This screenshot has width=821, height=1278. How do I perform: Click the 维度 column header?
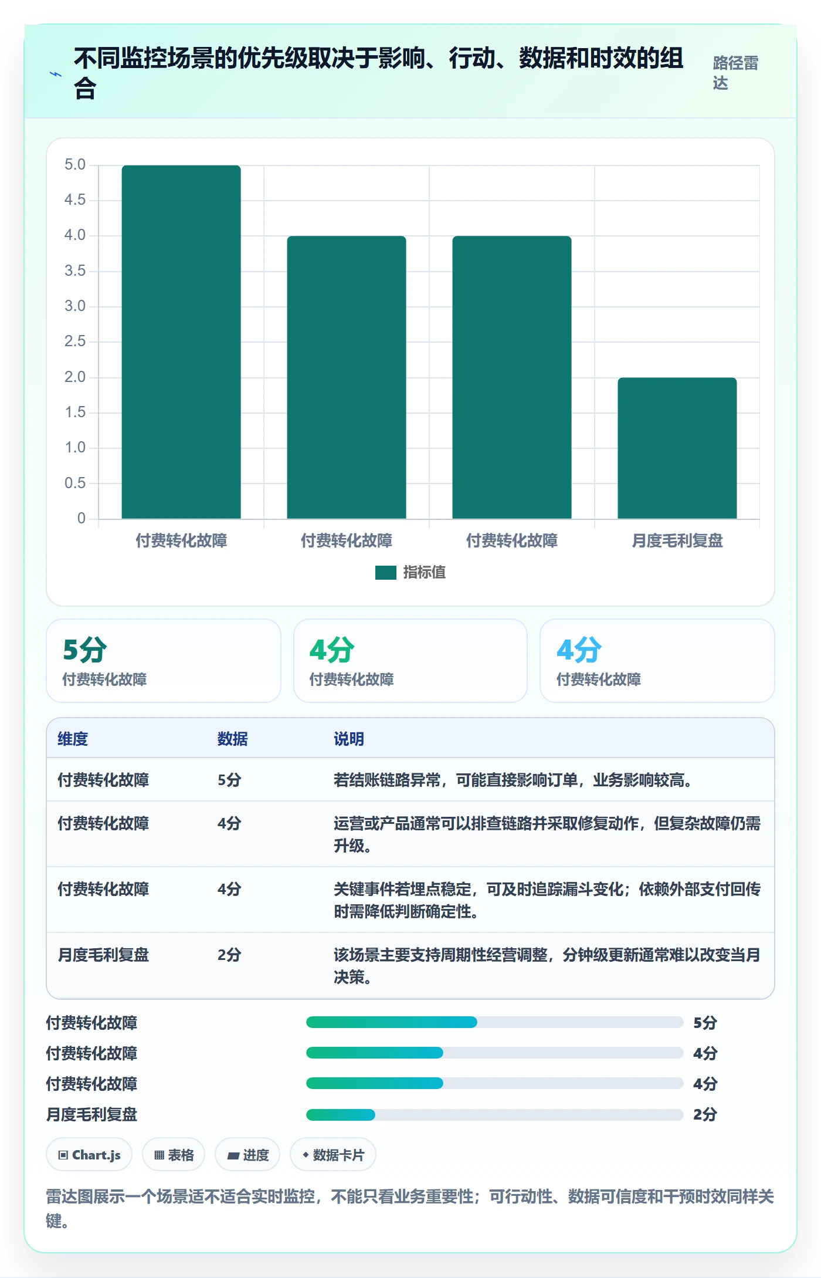pos(73,739)
